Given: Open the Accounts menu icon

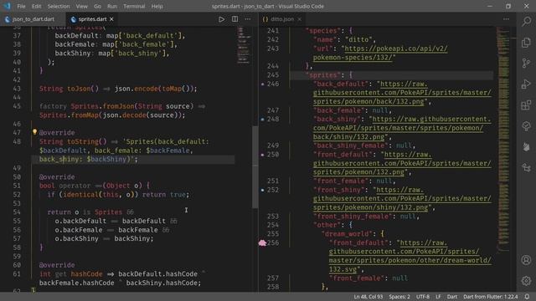Looking at the screenshot, I should coord(527,260).
